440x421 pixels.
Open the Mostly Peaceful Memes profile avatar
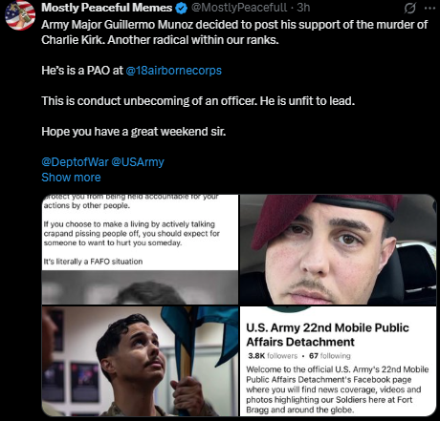(20, 15)
